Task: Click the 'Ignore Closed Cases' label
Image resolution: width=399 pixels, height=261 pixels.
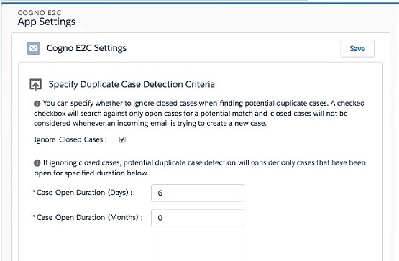Action: [70, 139]
